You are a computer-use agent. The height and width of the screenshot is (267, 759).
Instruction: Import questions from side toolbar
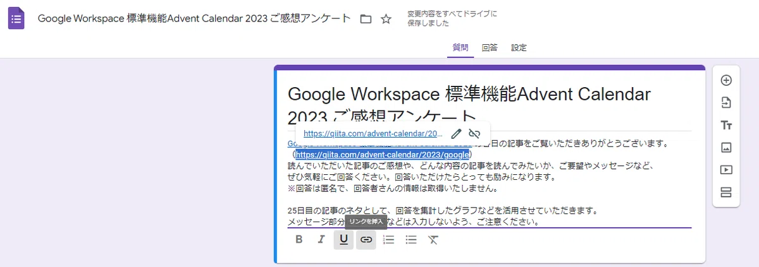pyautogui.click(x=726, y=103)
